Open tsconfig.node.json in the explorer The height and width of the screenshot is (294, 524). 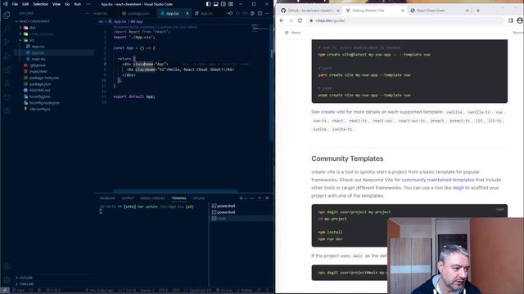(44, 103)
